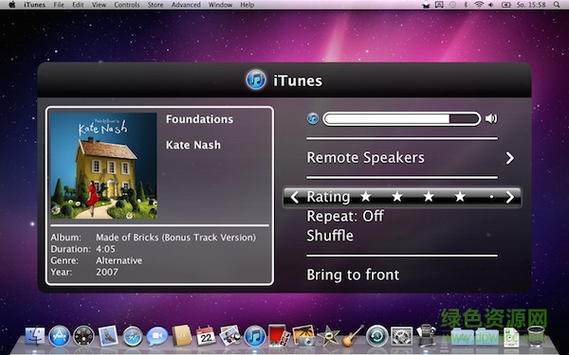Screen dimensions: 569x355
Task: Open Preview photo icon in the dock
Action: (230, 335)
